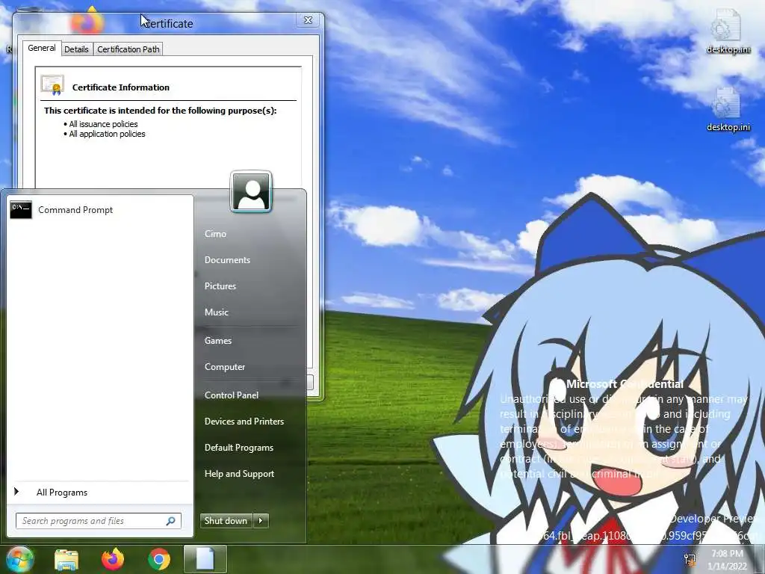
Task: Click the user account picture in Start menu
Action: (x=251, y=192)
